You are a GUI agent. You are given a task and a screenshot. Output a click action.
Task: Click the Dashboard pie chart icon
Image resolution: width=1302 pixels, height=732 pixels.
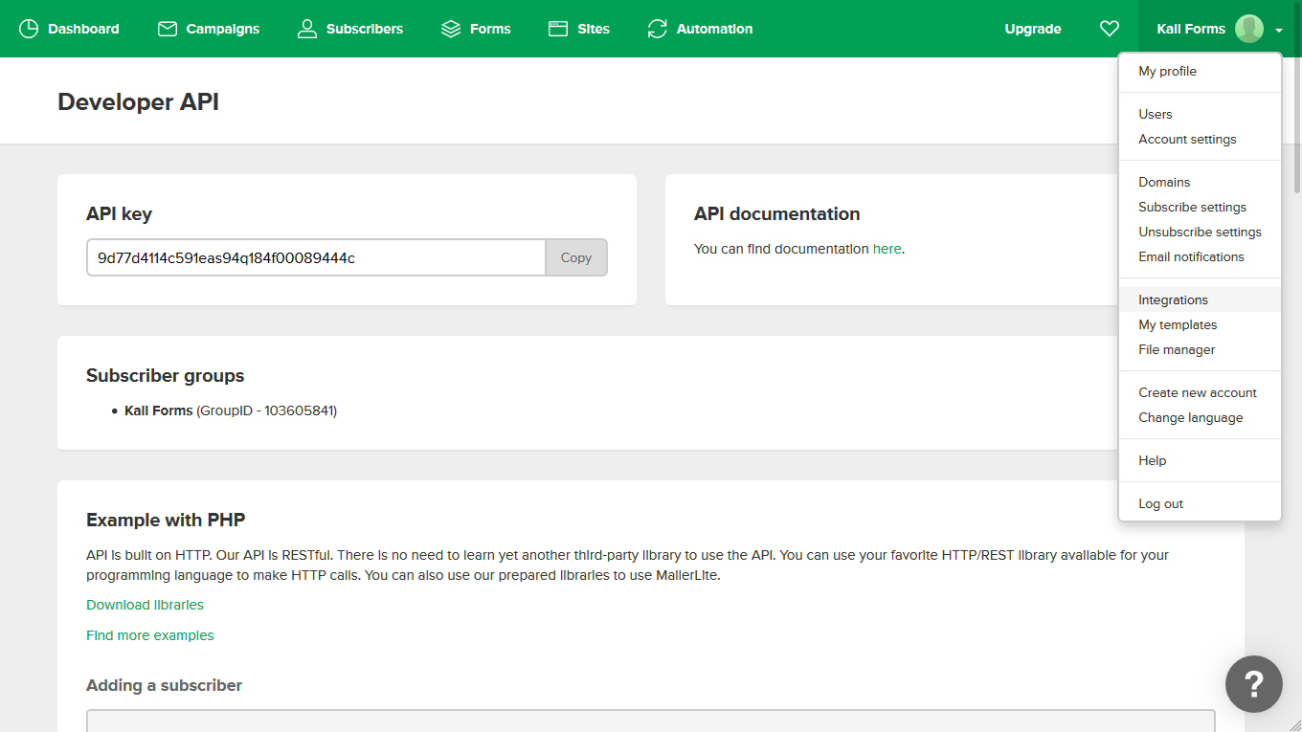point(29,29)
